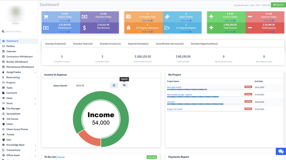Image resolution: width=286 pixels, height=160 pixels.
Task: Click the Due Amount dollar icon
Action: tap(84, 28)
